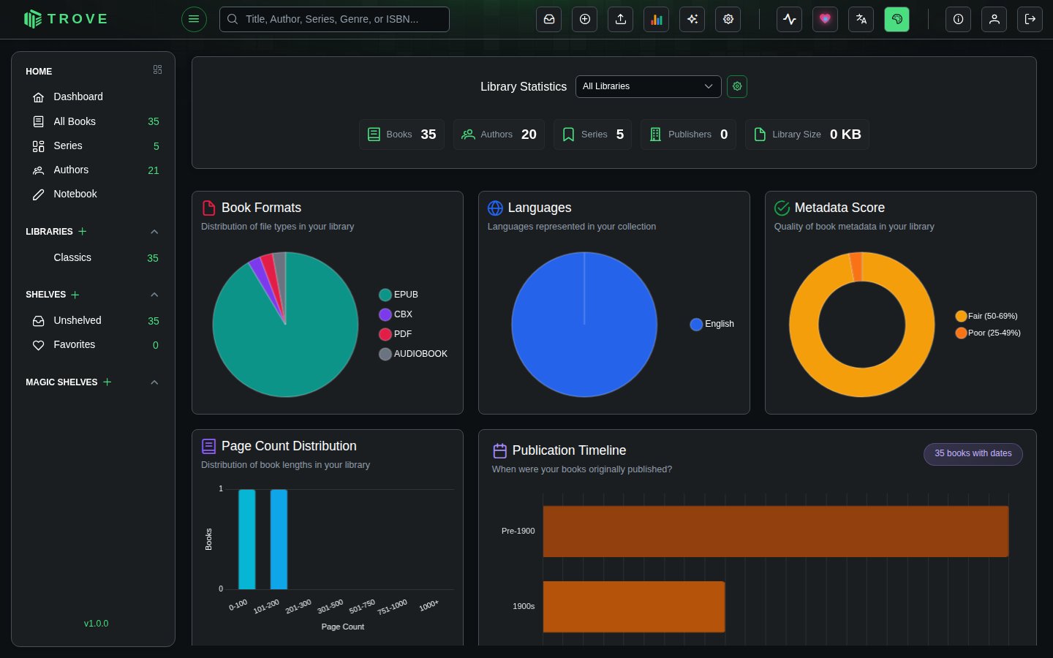1053x658 pixels.
Task: Toggle the Fair (50-69%) legend entry
Action: tap(986, 316)
